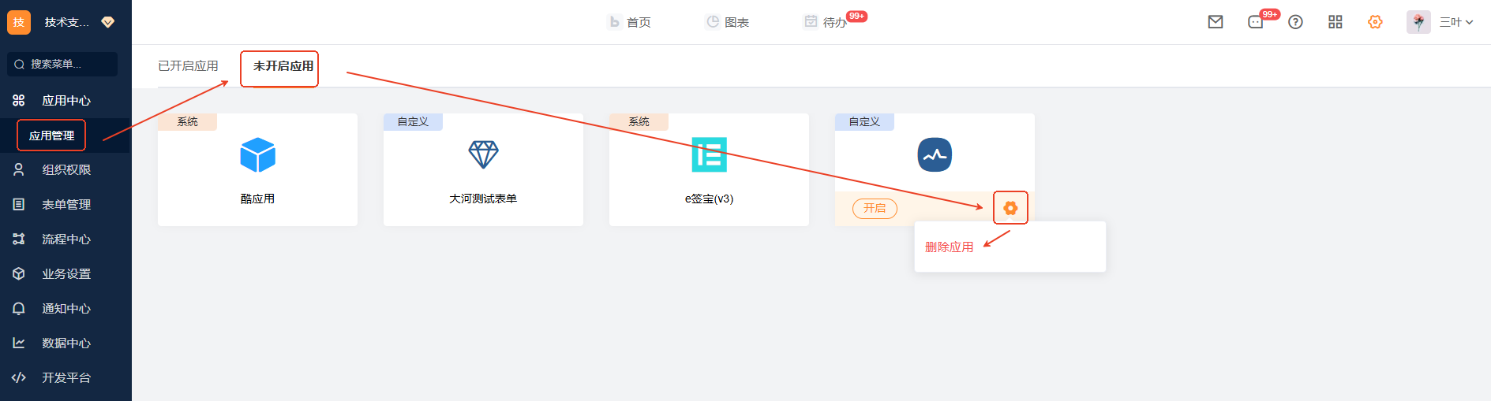Click the user avatar picture
The image size is (1491, 401).
pos(1418,22)
